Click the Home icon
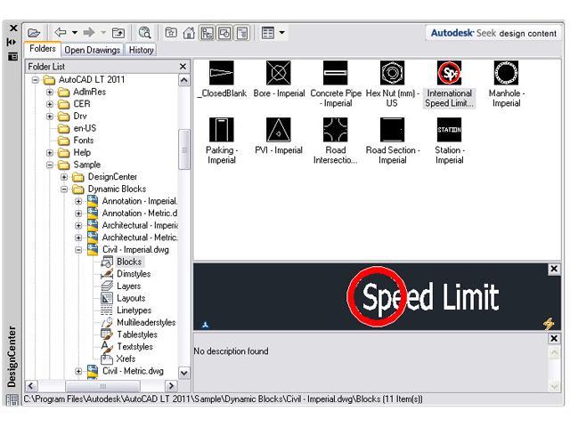 189,33
